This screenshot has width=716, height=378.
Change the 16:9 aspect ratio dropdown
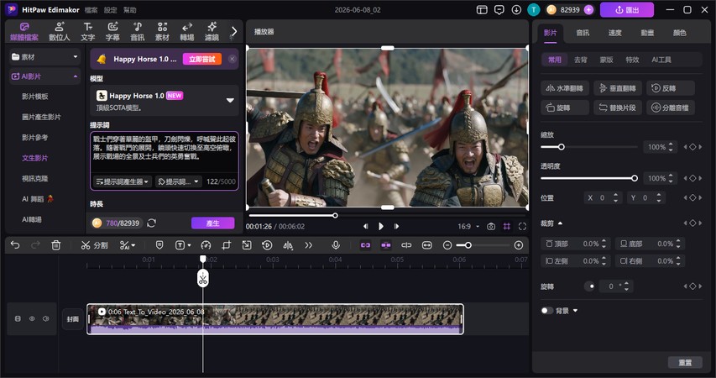click(x=468, y=226)
